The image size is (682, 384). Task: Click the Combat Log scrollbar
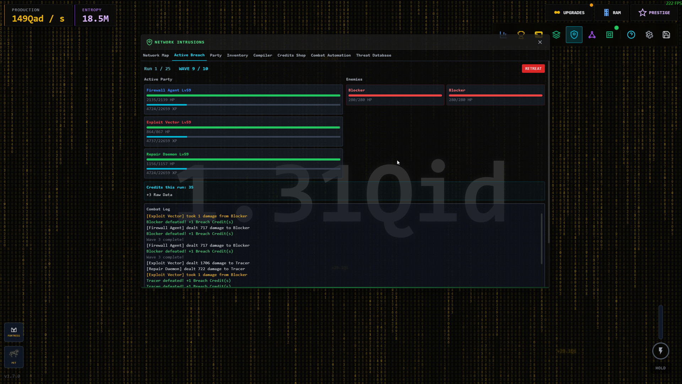[x=541, y=239]
